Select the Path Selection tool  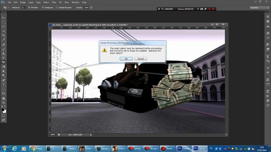coord(3,89)
